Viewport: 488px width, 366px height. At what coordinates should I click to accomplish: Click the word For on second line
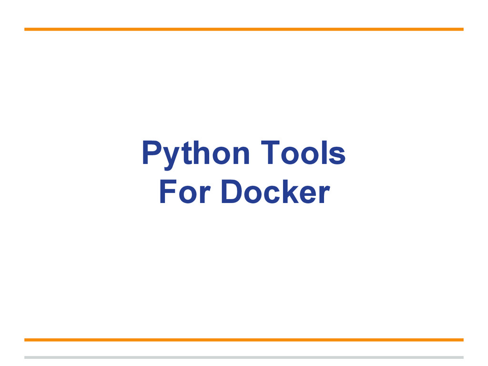pos(185,191)
